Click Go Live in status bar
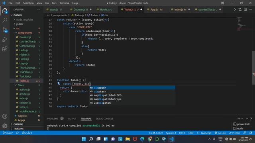This screenshot has width=255, height=143. (x=220, y=133)
